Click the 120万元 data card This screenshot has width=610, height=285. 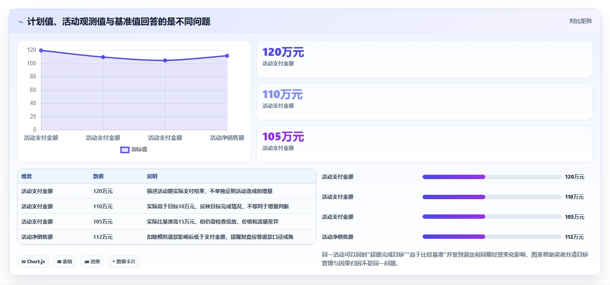click(425, 59)
